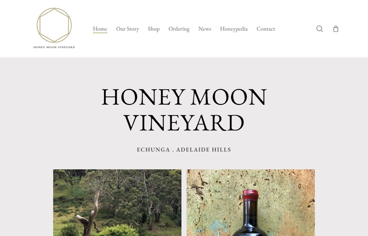Select Shop in the navigation bar

[154, 29]
